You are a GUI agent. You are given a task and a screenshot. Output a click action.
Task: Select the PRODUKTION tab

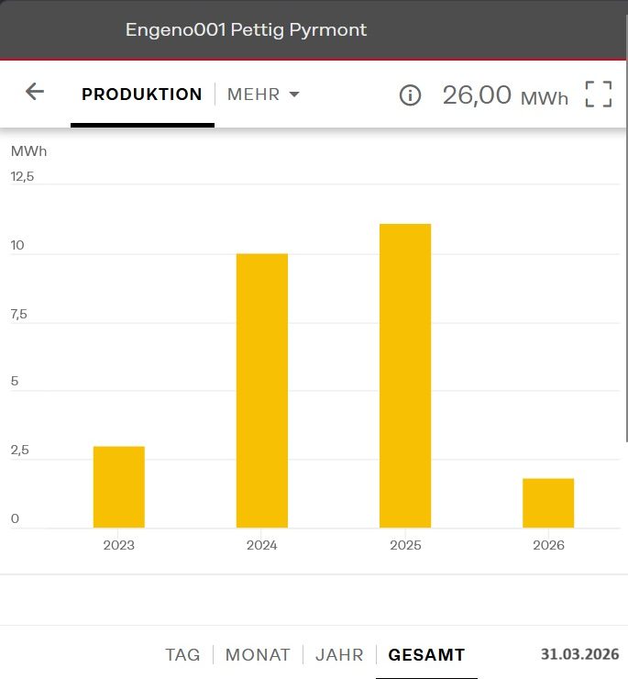[142, 95]
